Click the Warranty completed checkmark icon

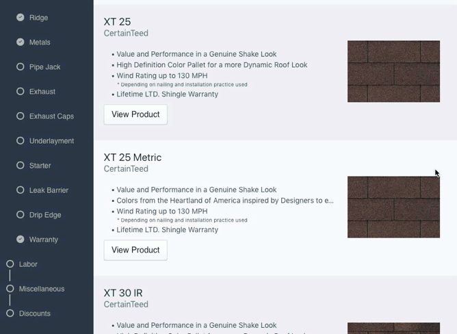tap(20, 240)
